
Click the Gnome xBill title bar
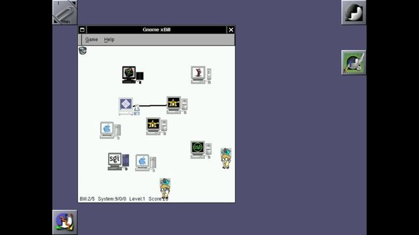pyautogui.click(x=156, y=29)
